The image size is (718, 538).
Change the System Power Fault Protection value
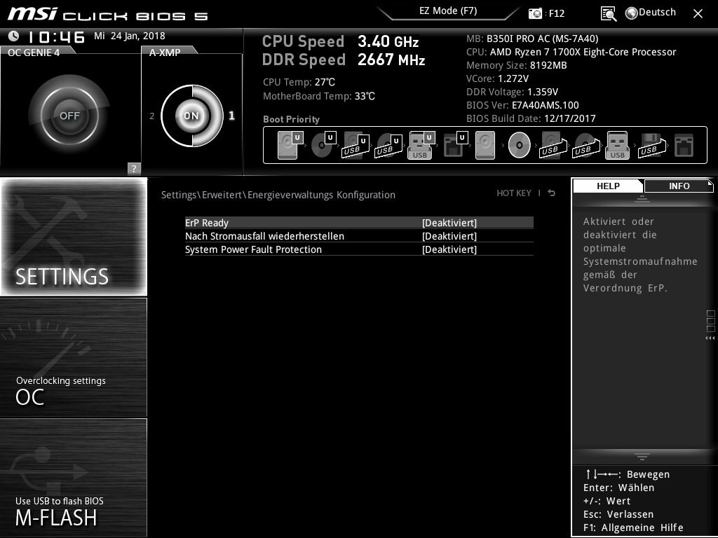pyautogui.click(x=449, y=249)
